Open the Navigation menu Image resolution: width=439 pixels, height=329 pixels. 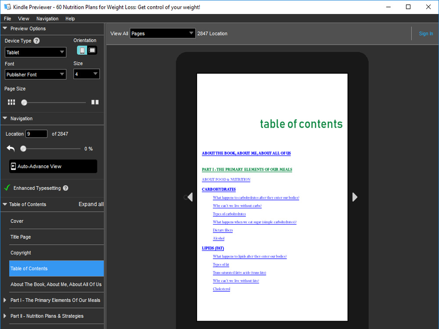47,18
